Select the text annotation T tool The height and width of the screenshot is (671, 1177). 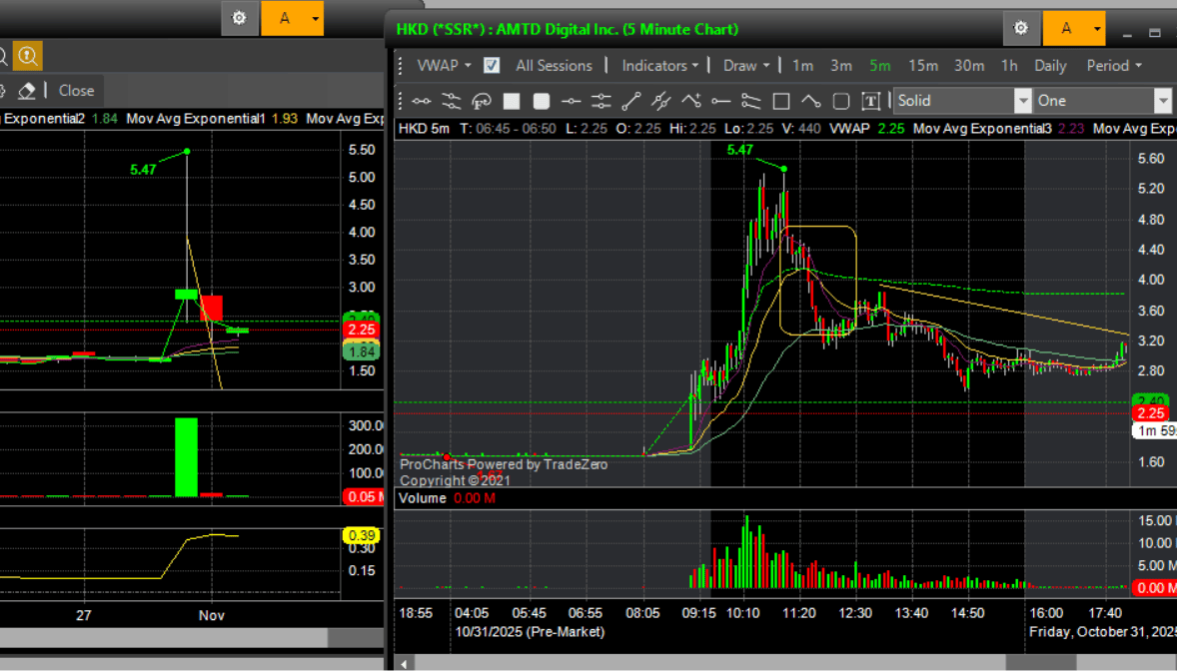coord(870,101)
